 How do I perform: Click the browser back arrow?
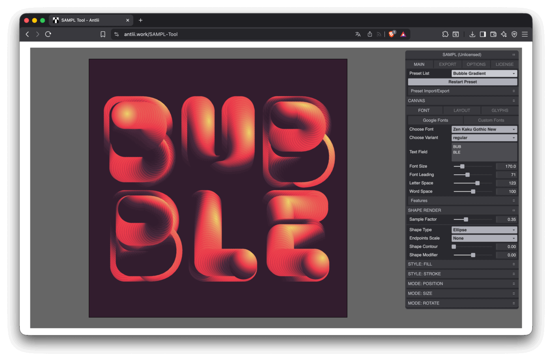click(27, 34)
